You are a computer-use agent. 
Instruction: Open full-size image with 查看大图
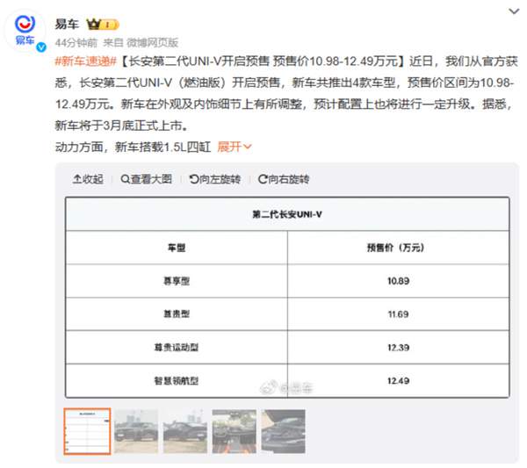coord(147,179)
